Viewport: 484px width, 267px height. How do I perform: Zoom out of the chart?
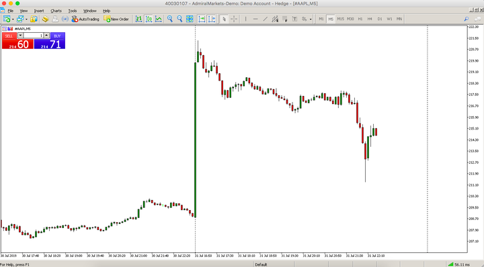click(179, 19)
